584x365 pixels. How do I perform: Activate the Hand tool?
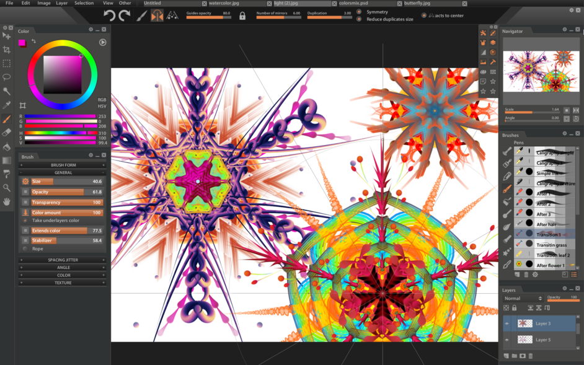pyautogui.click(x=7, y=200)
